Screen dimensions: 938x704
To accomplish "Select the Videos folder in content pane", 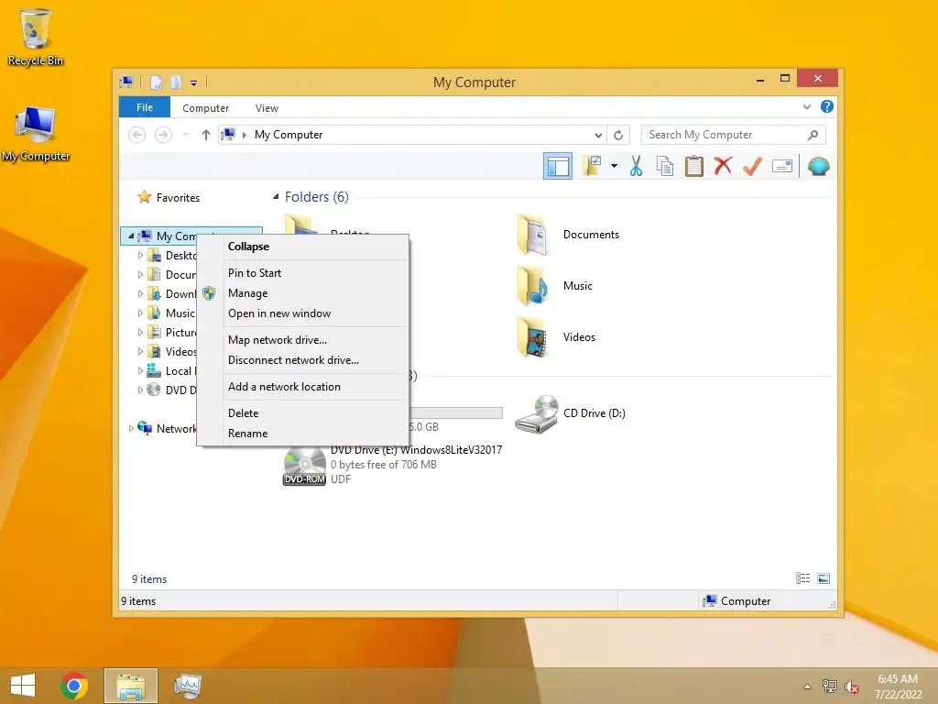I will [x=556, y=337].
